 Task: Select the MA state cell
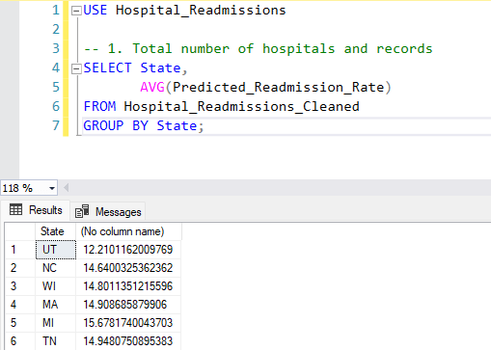point(56,305)
